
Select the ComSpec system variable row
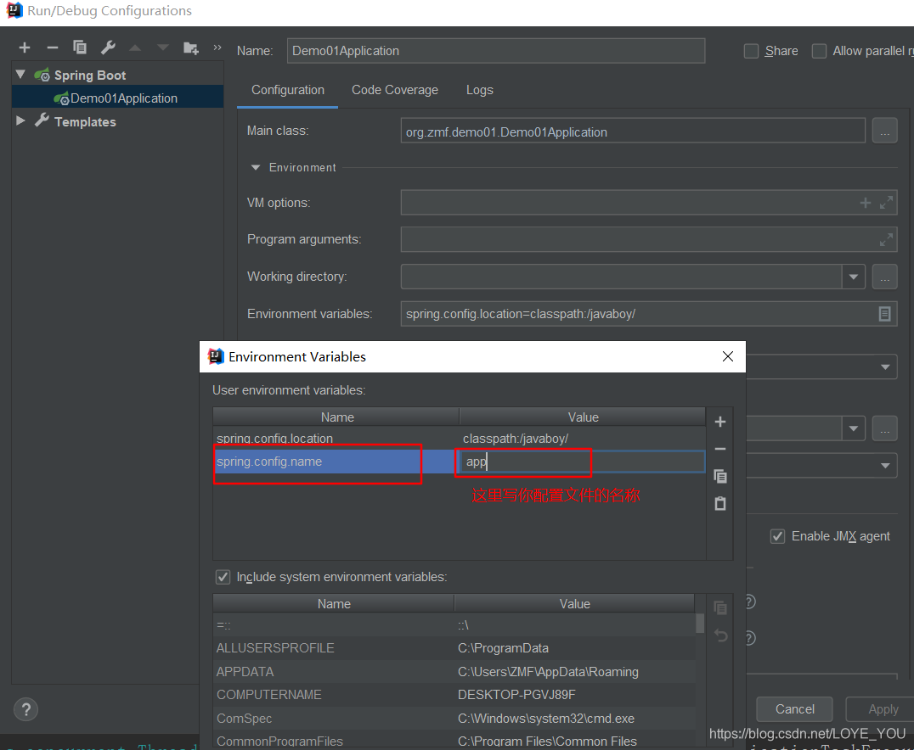tap(454, 718)
